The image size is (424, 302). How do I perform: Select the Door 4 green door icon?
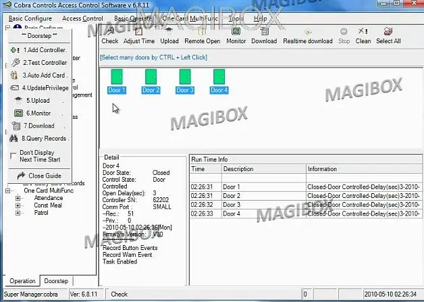[219, 76]
